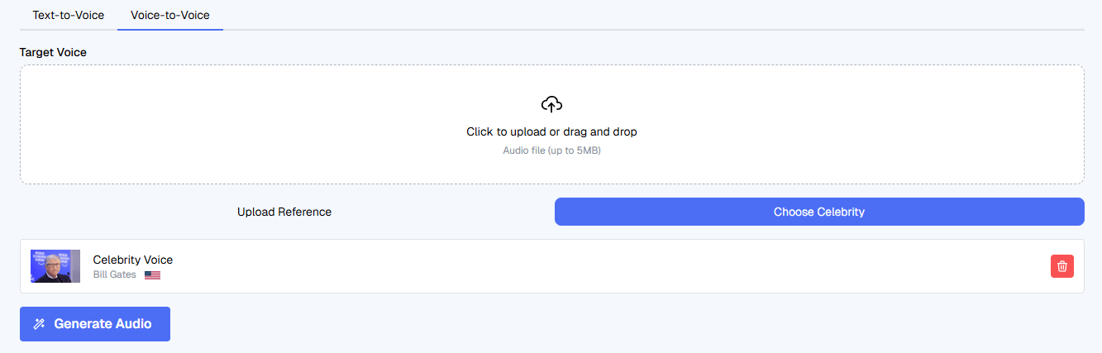Click the Generate Audio button
1102x353 pixels.
point(95,324)
